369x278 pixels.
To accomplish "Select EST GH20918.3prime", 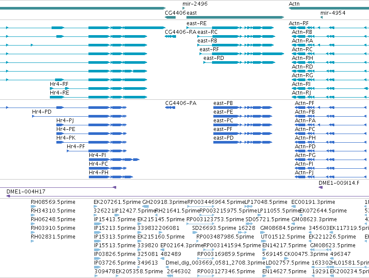I will click(x=165, y=202).
